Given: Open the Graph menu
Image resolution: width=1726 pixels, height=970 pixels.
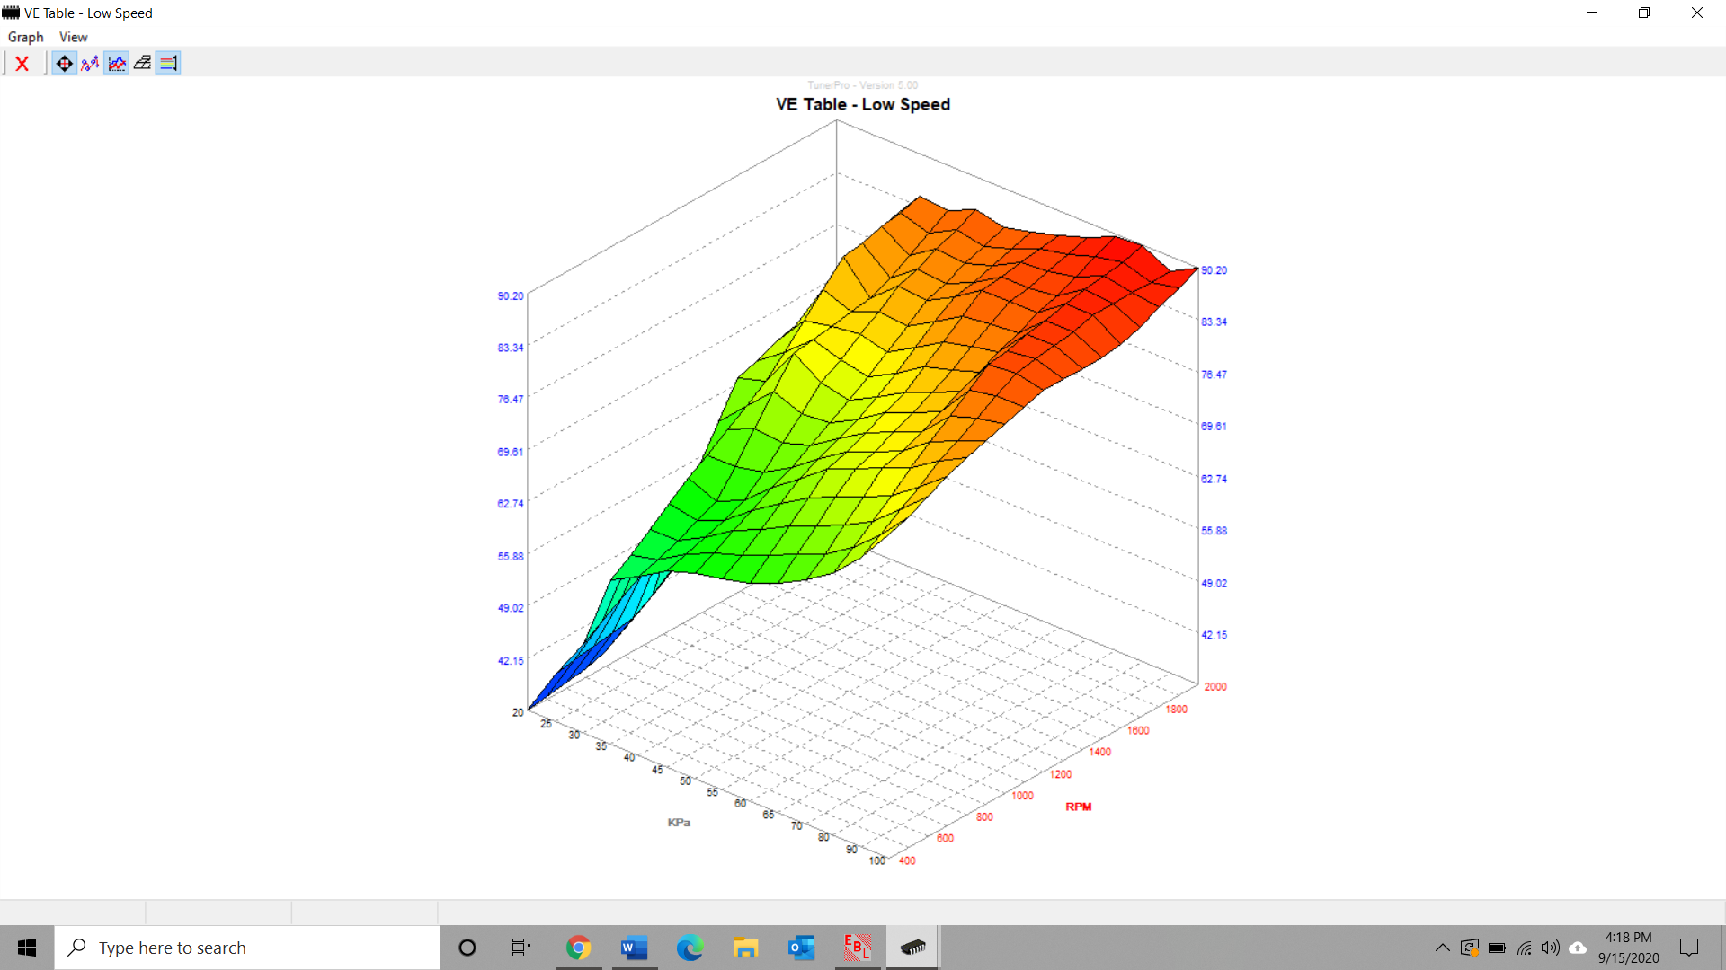Looking at the screenshot, I should tap(25, 37).
